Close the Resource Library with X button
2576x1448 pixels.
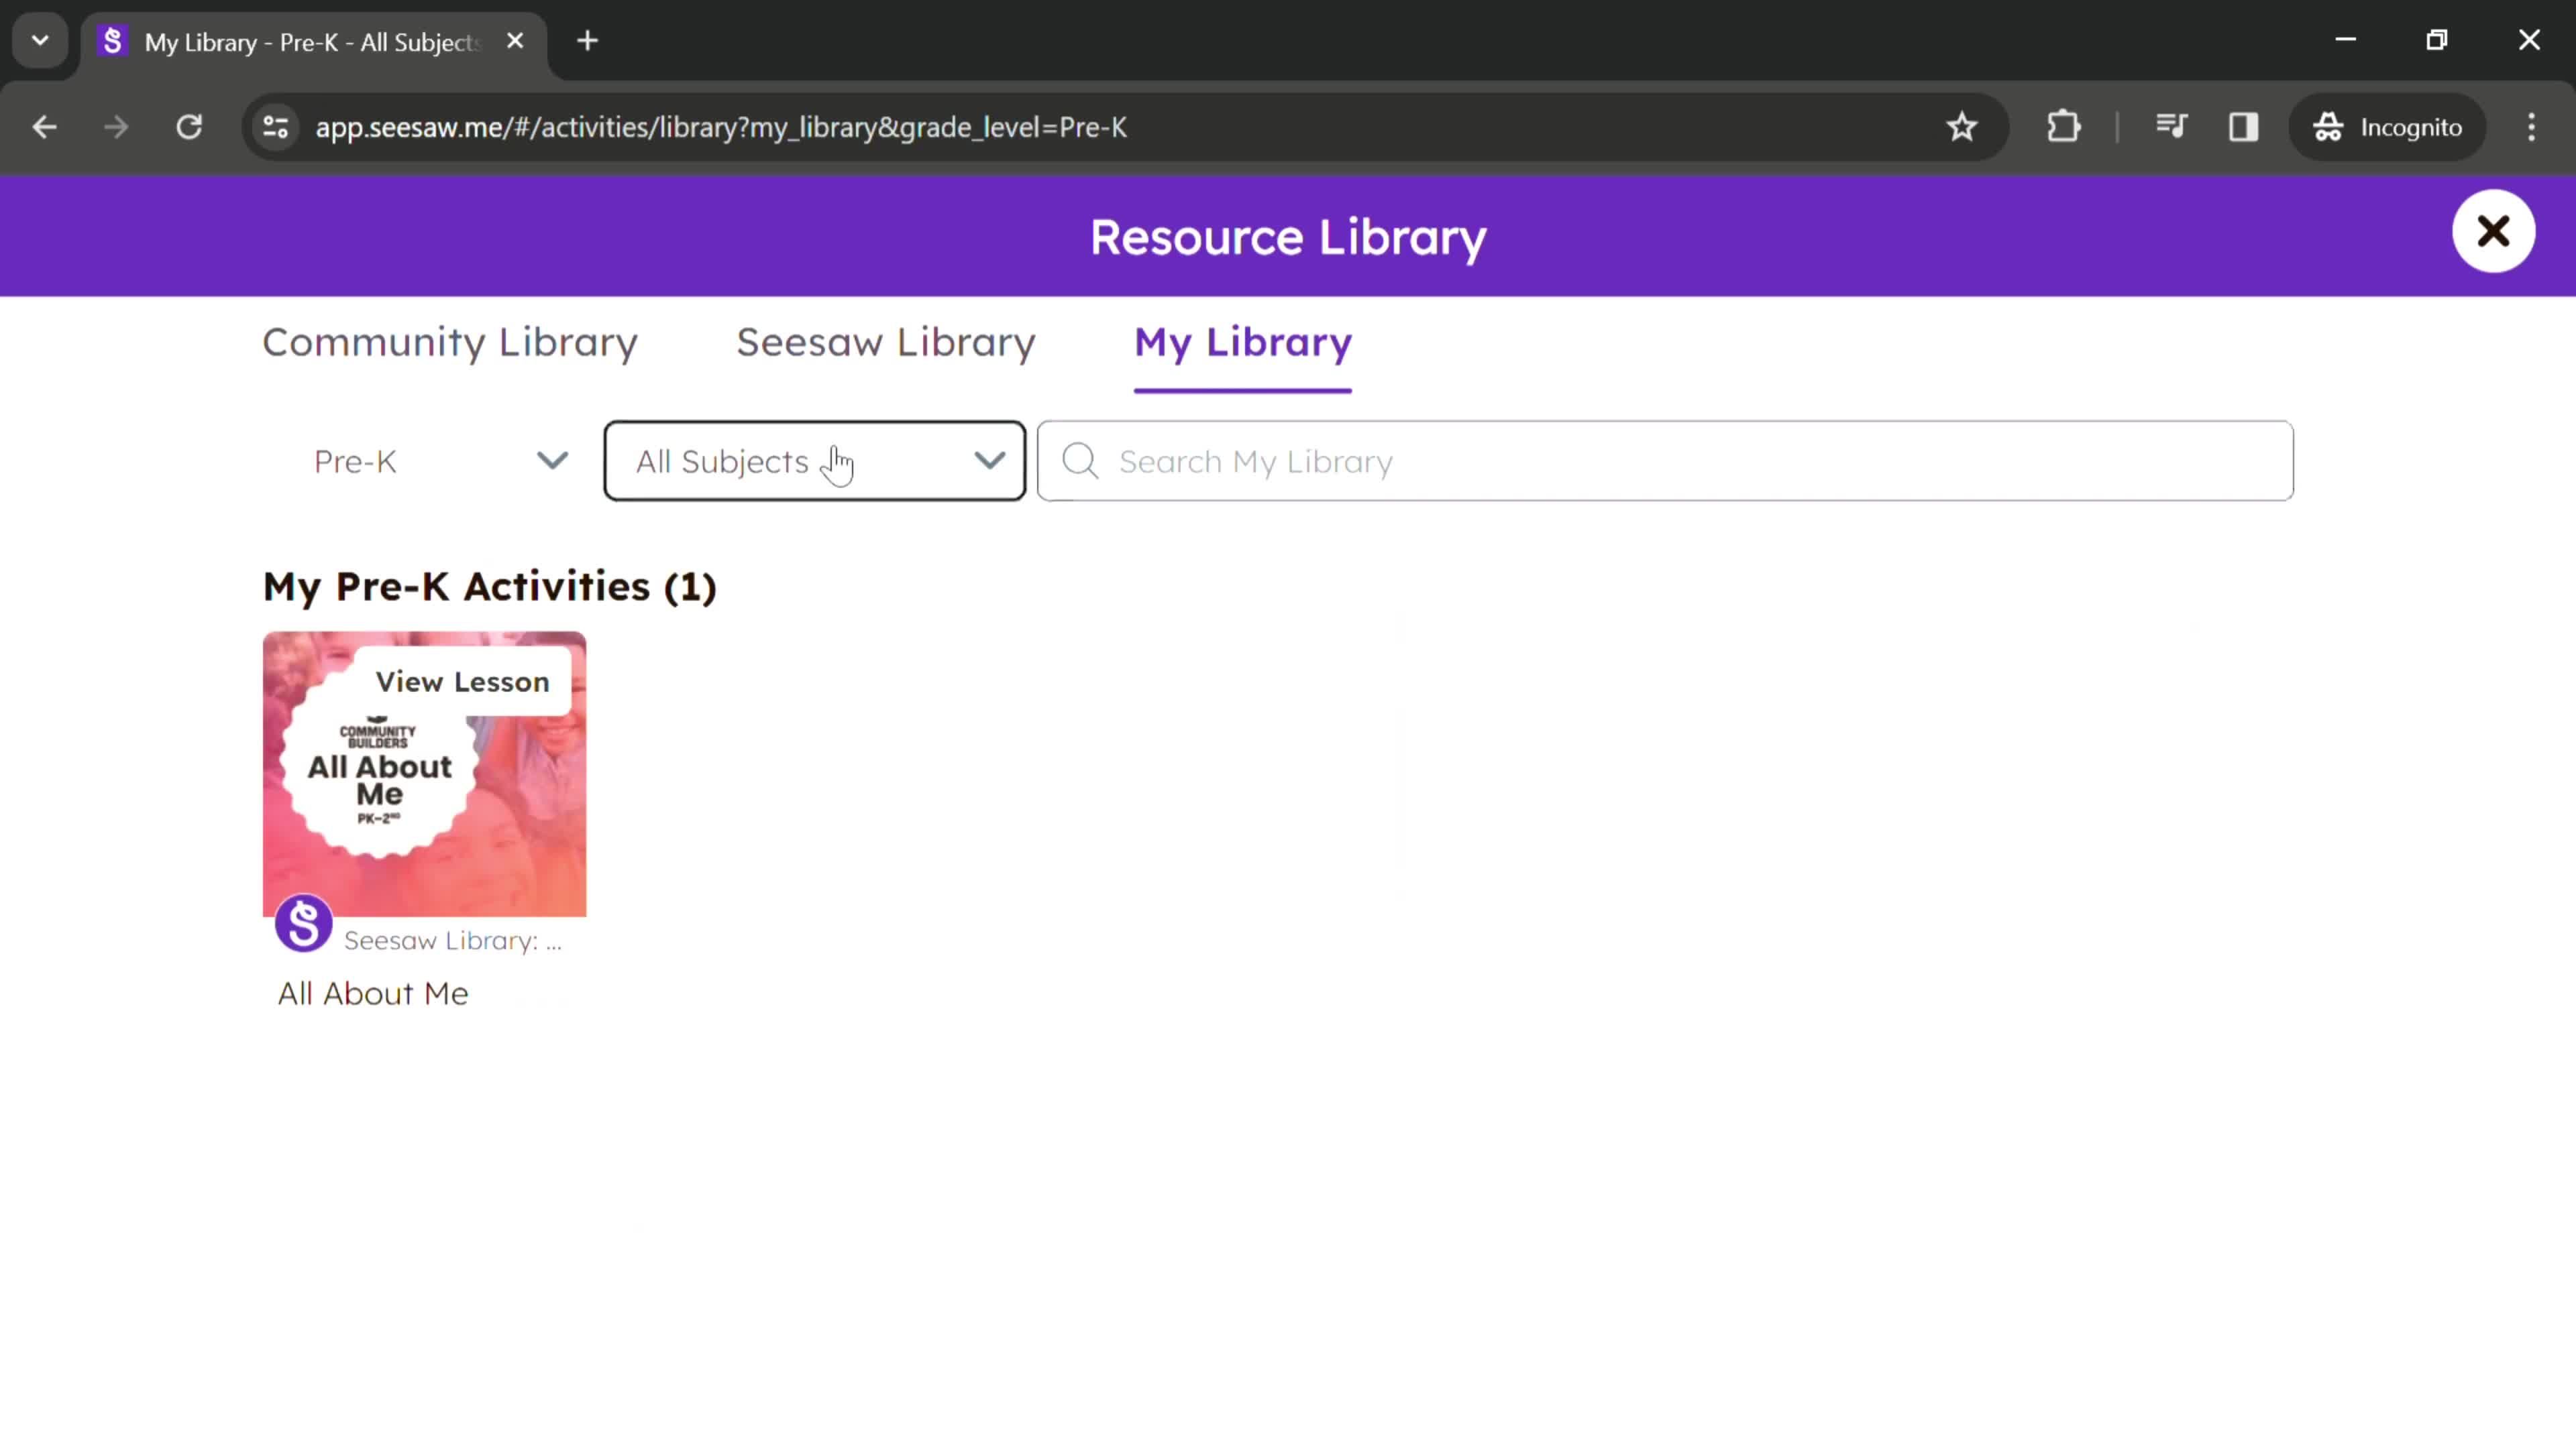pos(2493,232)
